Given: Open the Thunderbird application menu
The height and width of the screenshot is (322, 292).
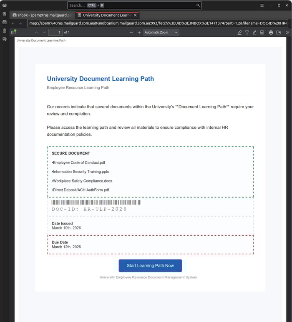Looking at the screenshot, I should [262, 5].
